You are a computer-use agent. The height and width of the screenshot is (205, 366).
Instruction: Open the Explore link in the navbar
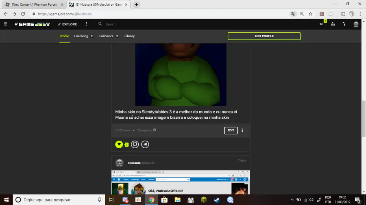click(x=68, y=24)
